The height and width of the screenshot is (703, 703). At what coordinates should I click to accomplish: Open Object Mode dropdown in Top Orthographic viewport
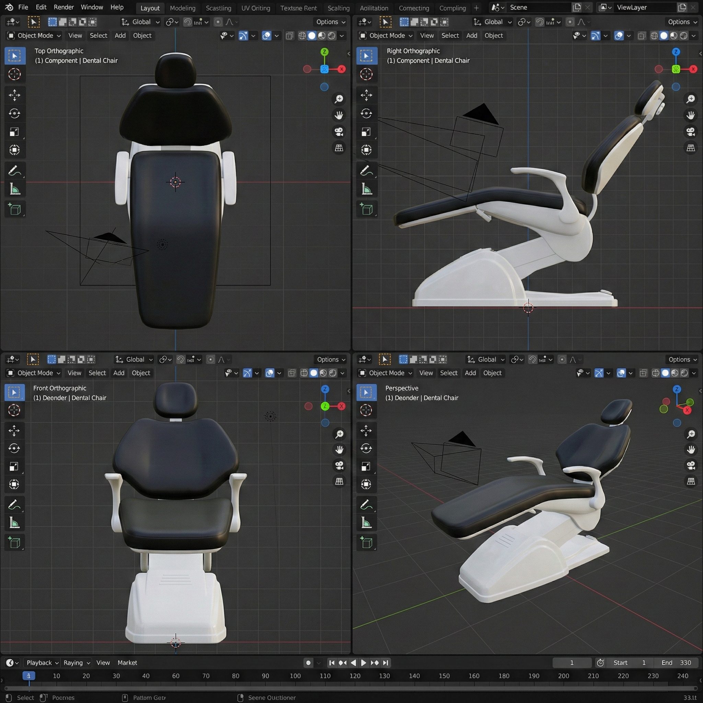point(34,36)
